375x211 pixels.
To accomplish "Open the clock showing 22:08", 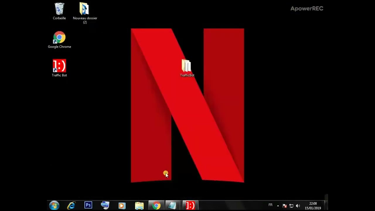I will (313, 206).
